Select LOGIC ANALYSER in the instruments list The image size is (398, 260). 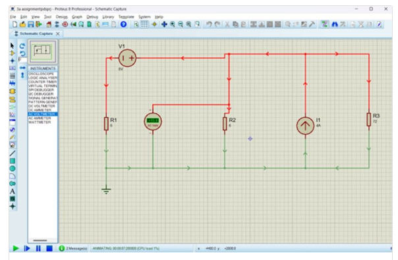(43, 78)
